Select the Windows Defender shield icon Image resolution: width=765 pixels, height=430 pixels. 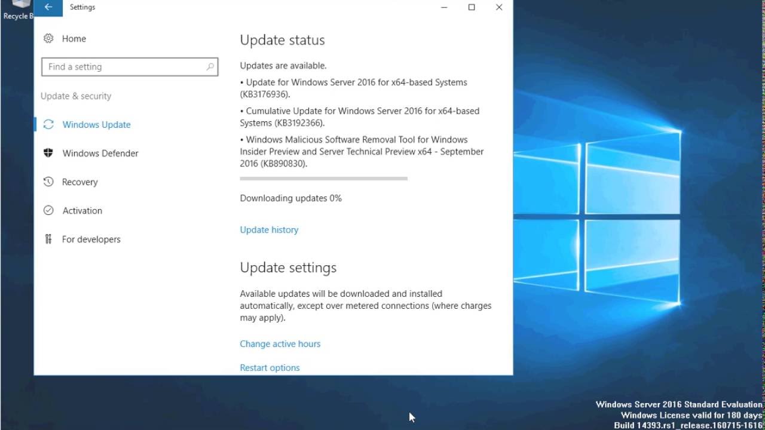click(x=48, y=153)
